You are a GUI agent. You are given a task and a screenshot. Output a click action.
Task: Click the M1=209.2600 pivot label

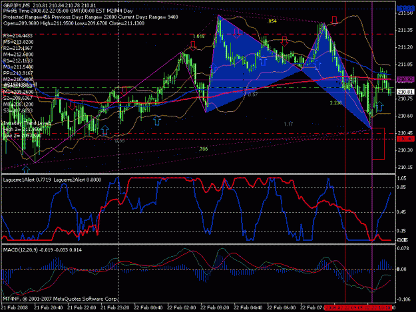click(x=19, y=92)
